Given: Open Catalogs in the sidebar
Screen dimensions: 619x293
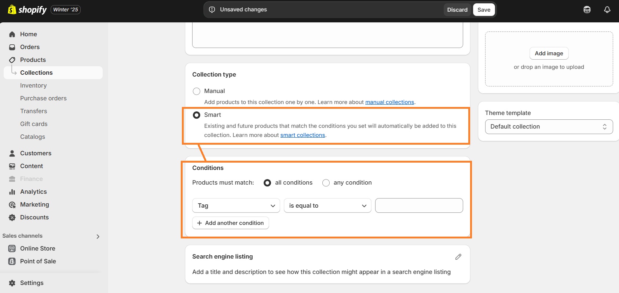Looking at the screenshot, I should [x=33, y=137].
